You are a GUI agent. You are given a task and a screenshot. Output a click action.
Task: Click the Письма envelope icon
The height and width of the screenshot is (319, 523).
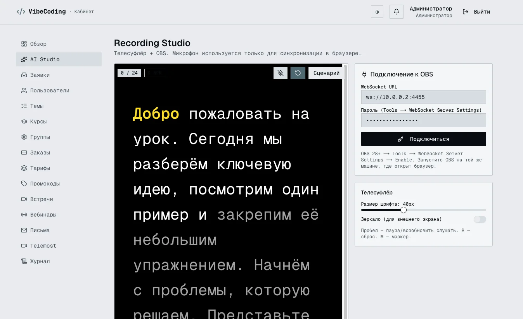[x=24, y=230]
